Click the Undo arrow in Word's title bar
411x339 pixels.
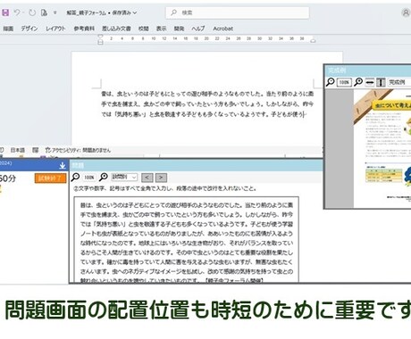[18, 12]
